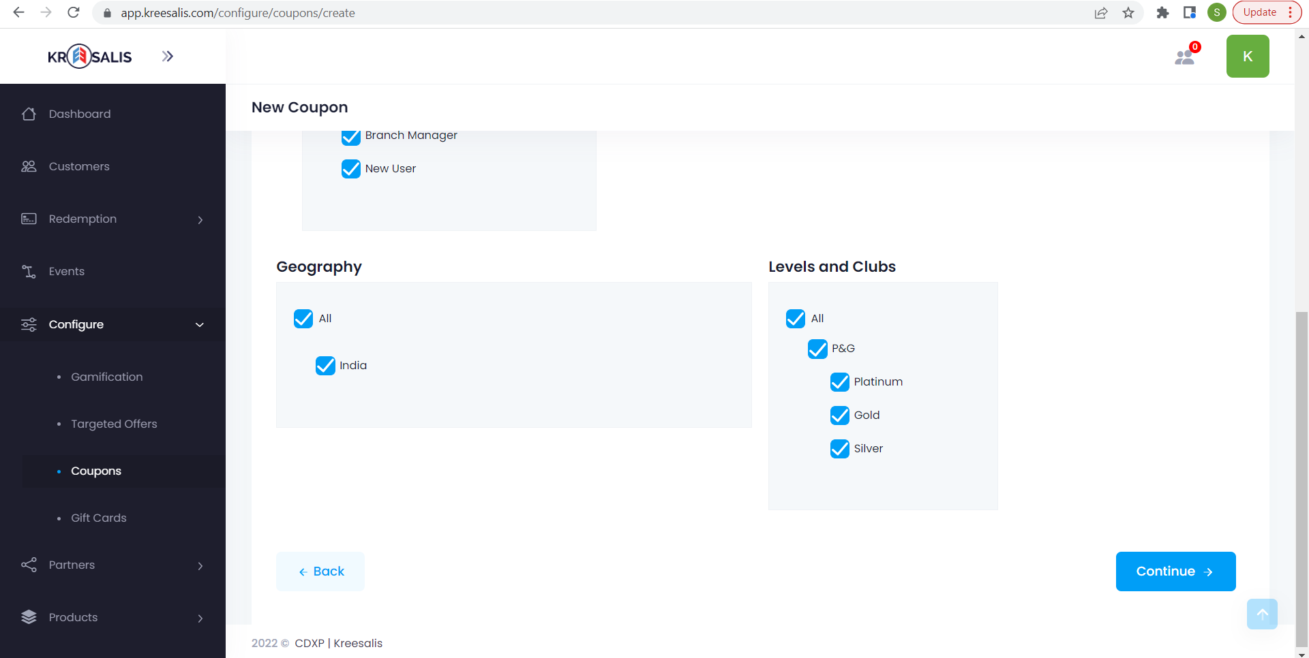Collapse the Configure menu chevron
This screenshot has width=1309, height=658.
point(200,325)
